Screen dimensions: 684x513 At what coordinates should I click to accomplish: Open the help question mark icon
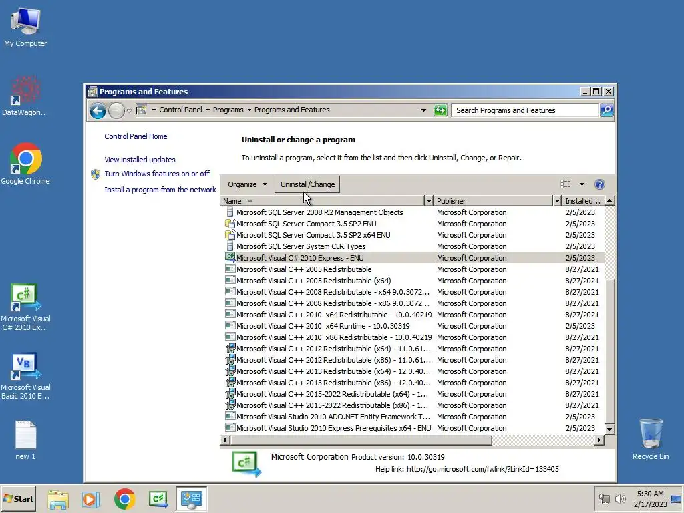[x=600, y=184]
